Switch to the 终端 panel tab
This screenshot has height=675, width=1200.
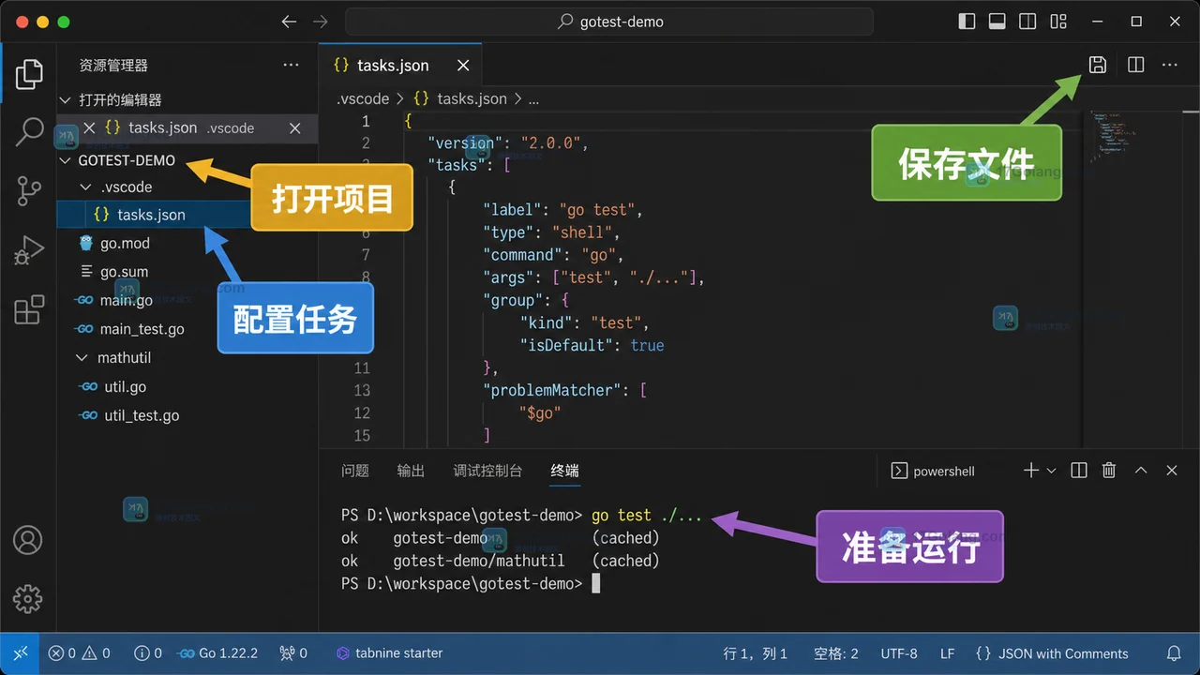pos(564,471)
